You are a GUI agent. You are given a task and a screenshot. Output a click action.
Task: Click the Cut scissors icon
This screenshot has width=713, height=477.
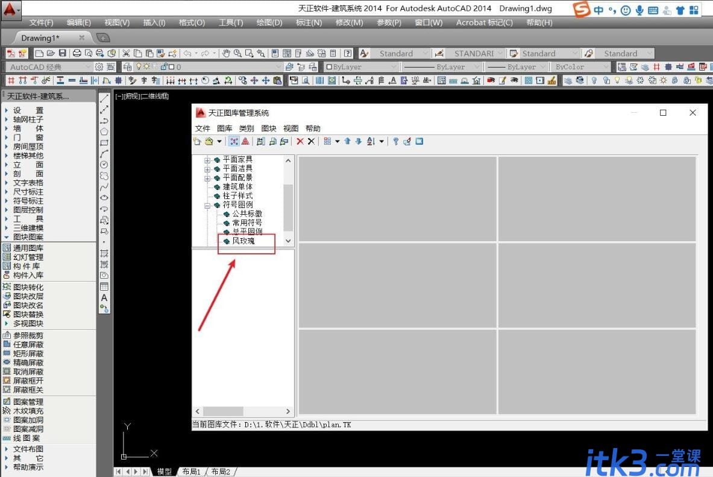coord(127,53)
